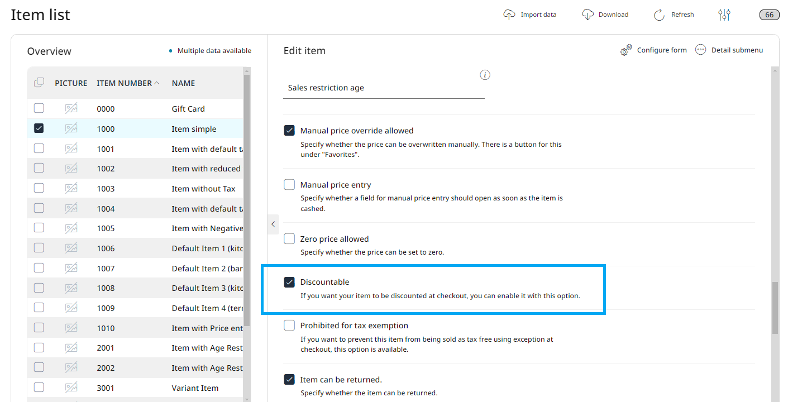Click the Download label
The height and width of the screenshot is (402, 788).
point(613,15)
